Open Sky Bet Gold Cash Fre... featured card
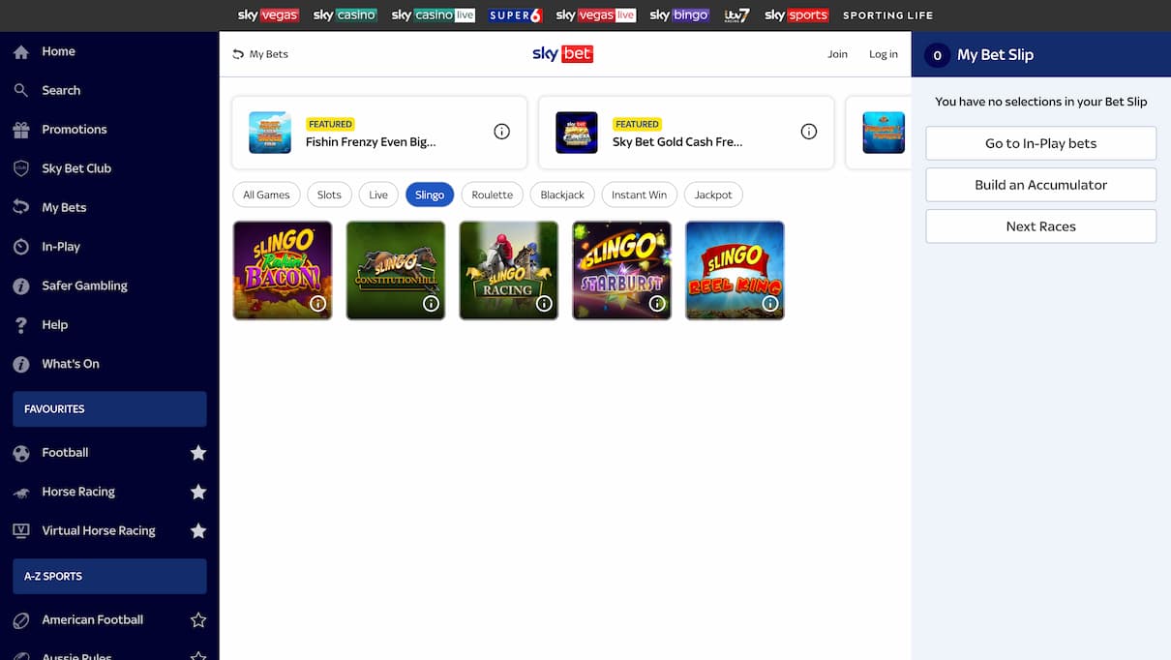The height and width of the screenshot is (660, 1171). pyautogui.click(x=686, y=133)
